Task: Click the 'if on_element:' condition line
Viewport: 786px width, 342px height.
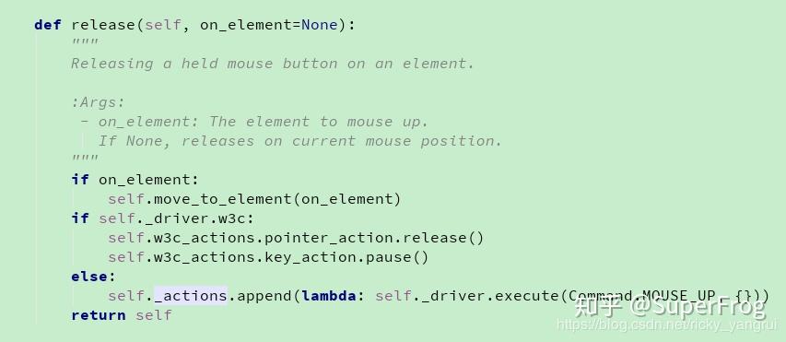Action: click(x=135, y=180)
